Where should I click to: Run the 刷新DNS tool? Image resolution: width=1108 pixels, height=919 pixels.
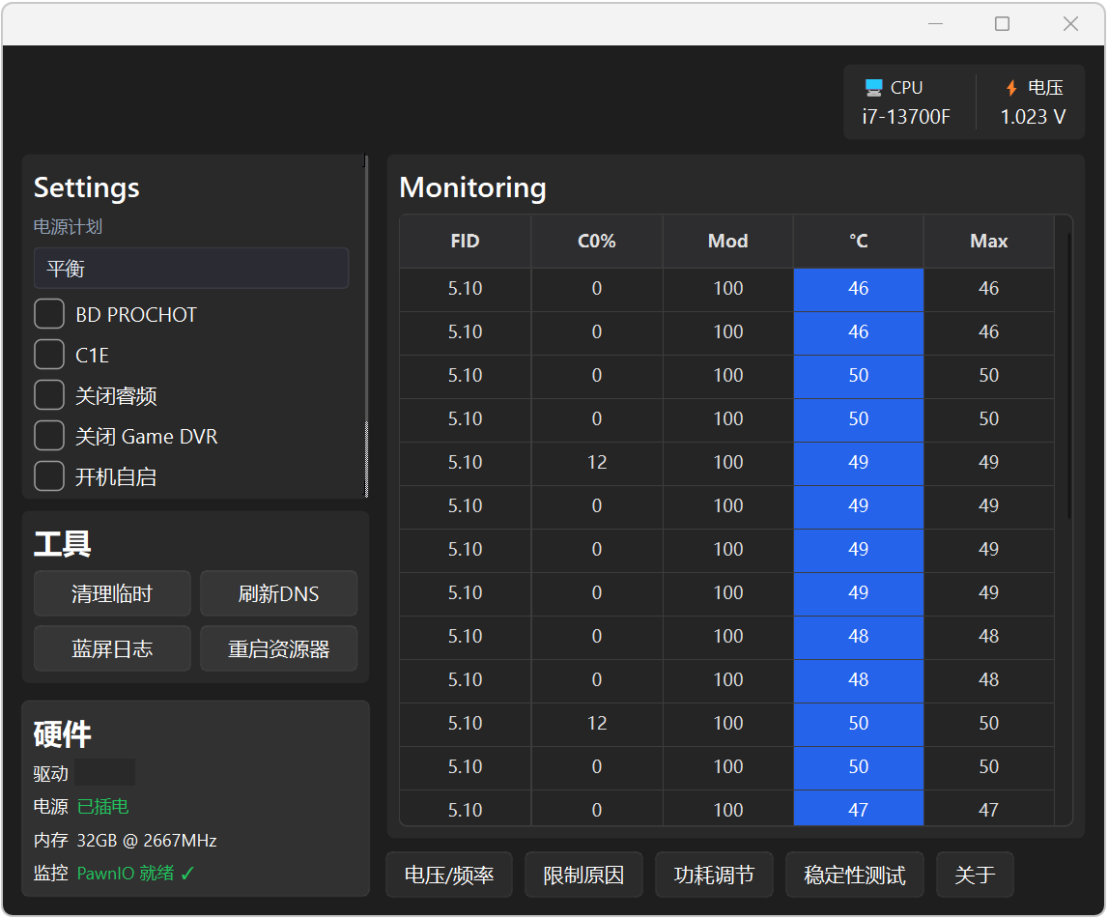(279, 593)
